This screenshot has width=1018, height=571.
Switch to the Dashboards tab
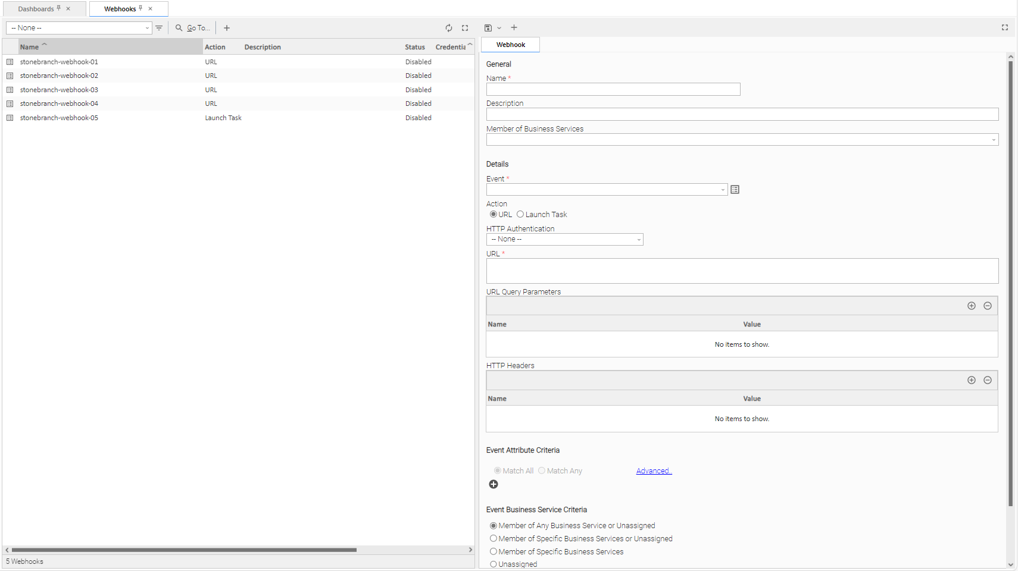tap(36, 9)
